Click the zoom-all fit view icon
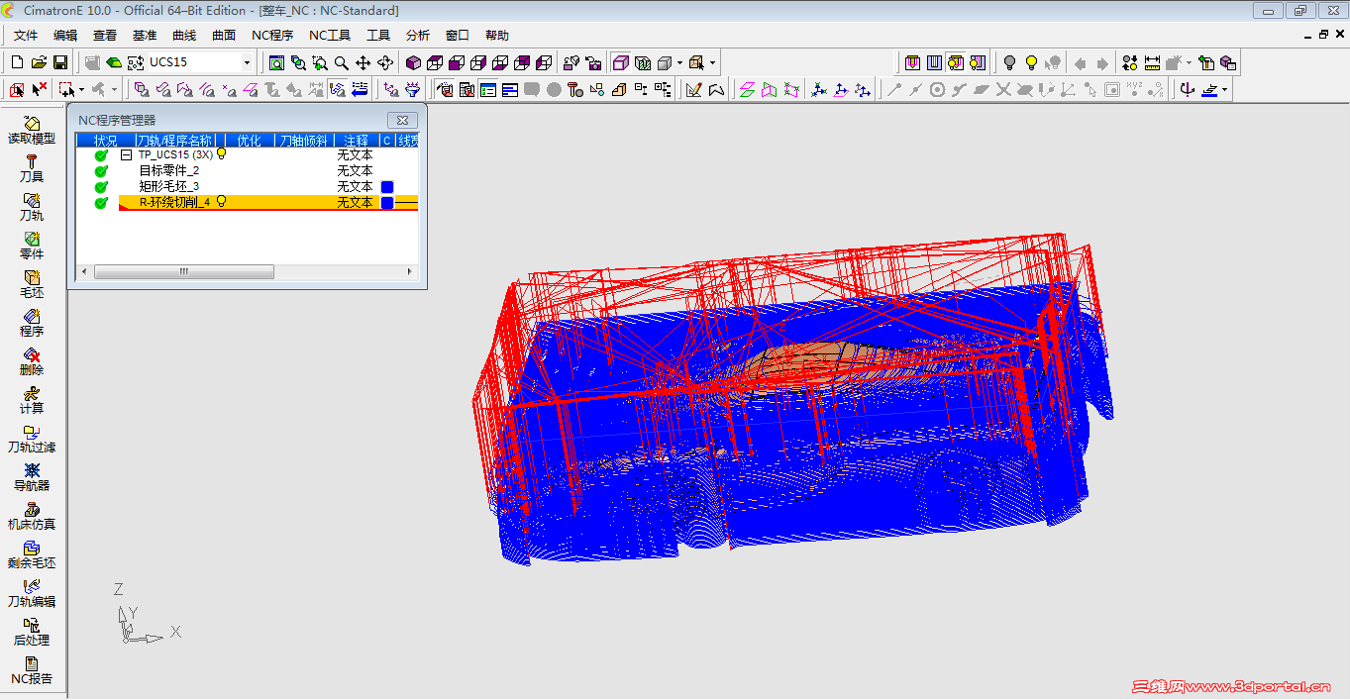 pyautogui.click(x=276, y=62)
